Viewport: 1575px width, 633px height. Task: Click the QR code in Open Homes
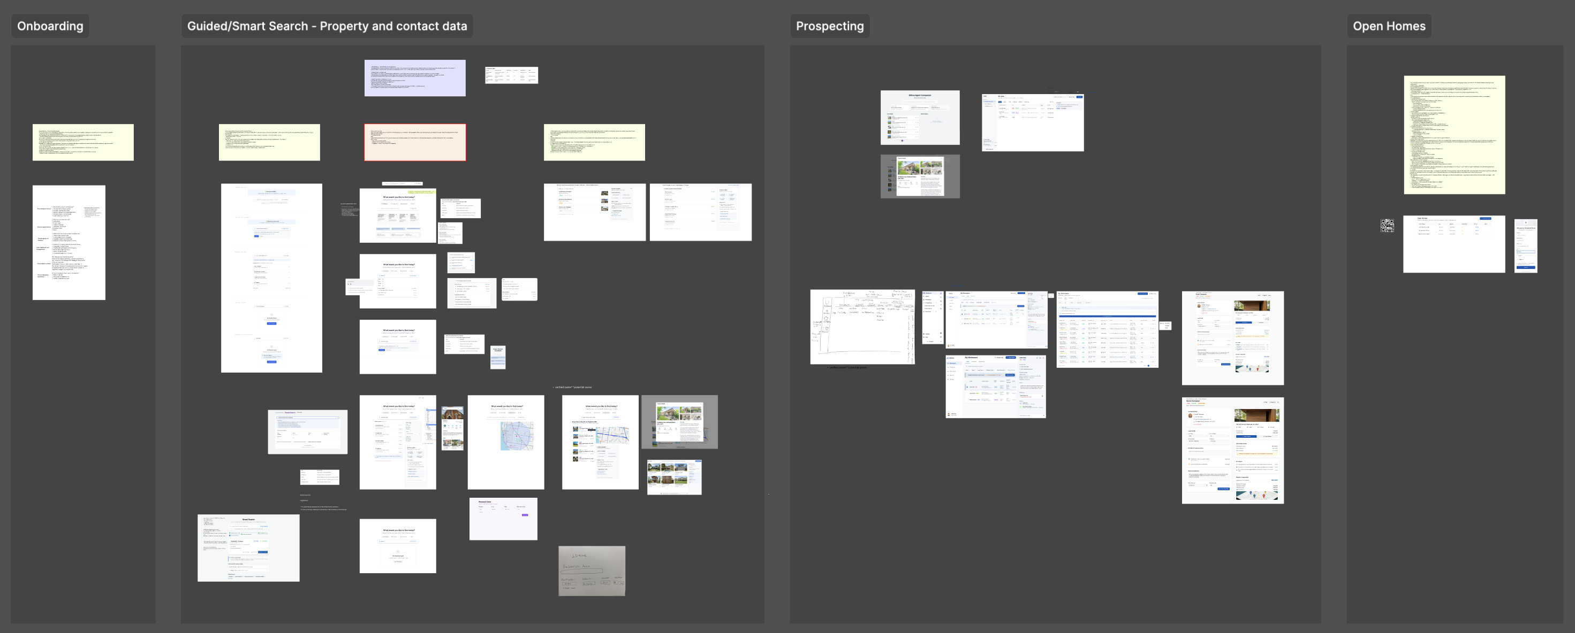pos(1387,226)
